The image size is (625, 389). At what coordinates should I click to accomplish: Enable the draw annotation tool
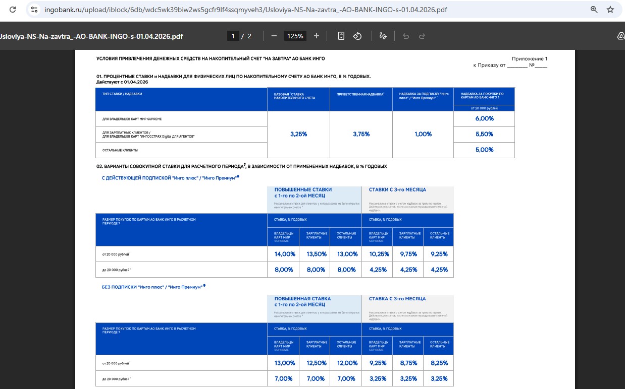click(x=383, y=36)
